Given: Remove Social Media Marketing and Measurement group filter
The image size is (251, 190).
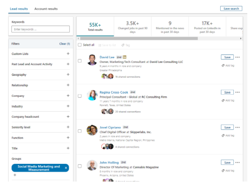Looking at the screenshot, I should tap(66, 168).
